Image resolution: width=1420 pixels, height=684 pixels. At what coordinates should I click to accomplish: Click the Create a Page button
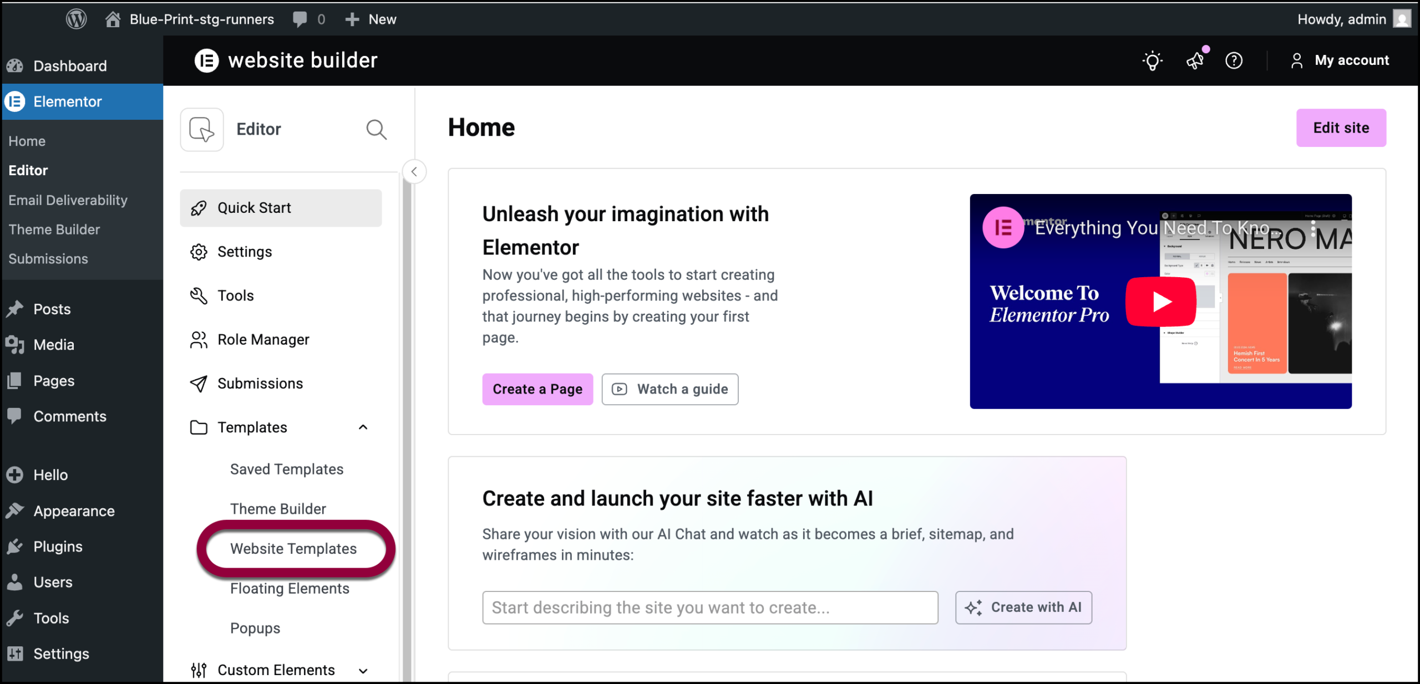pos(537,389)
